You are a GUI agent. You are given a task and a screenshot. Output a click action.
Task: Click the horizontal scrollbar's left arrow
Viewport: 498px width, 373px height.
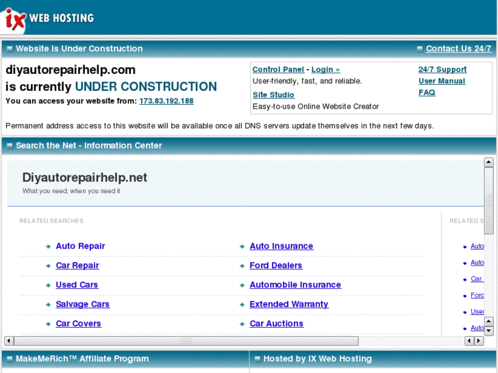point(9,341)
